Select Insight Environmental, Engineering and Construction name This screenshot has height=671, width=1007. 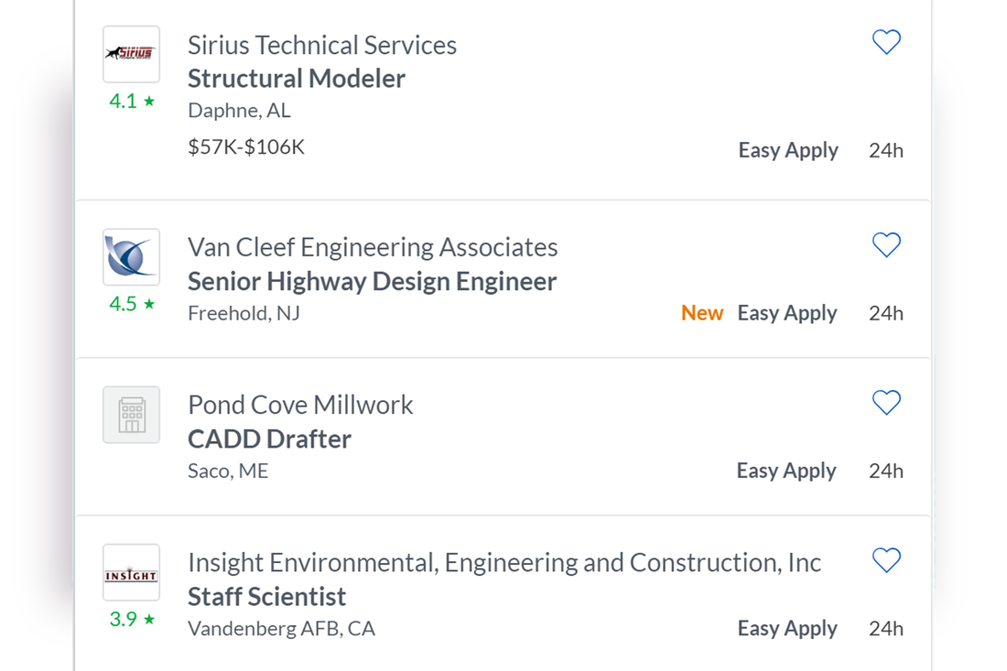coord(504,563)
